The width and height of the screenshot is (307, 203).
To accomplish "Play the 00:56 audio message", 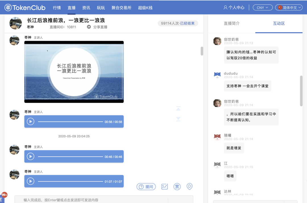I will point(30,122).
